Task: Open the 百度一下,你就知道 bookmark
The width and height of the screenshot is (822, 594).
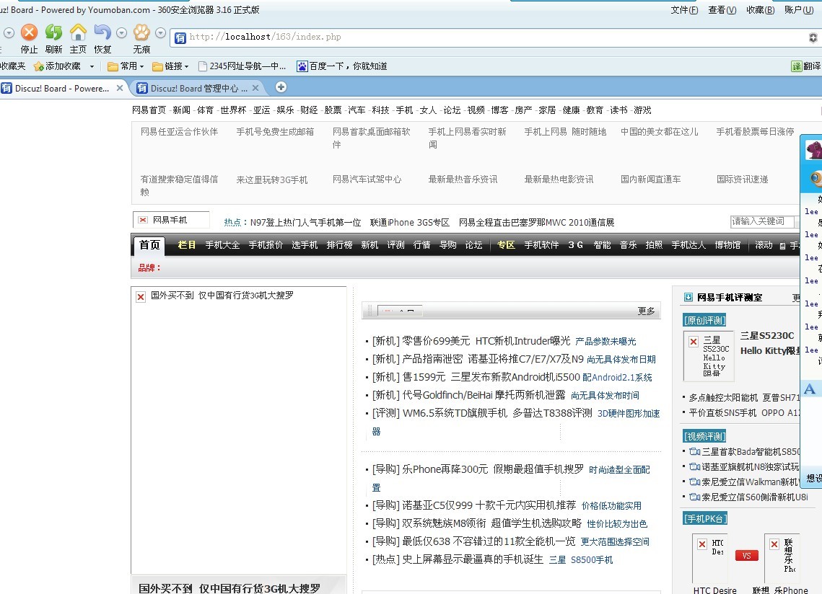Action: click(342, 66)
